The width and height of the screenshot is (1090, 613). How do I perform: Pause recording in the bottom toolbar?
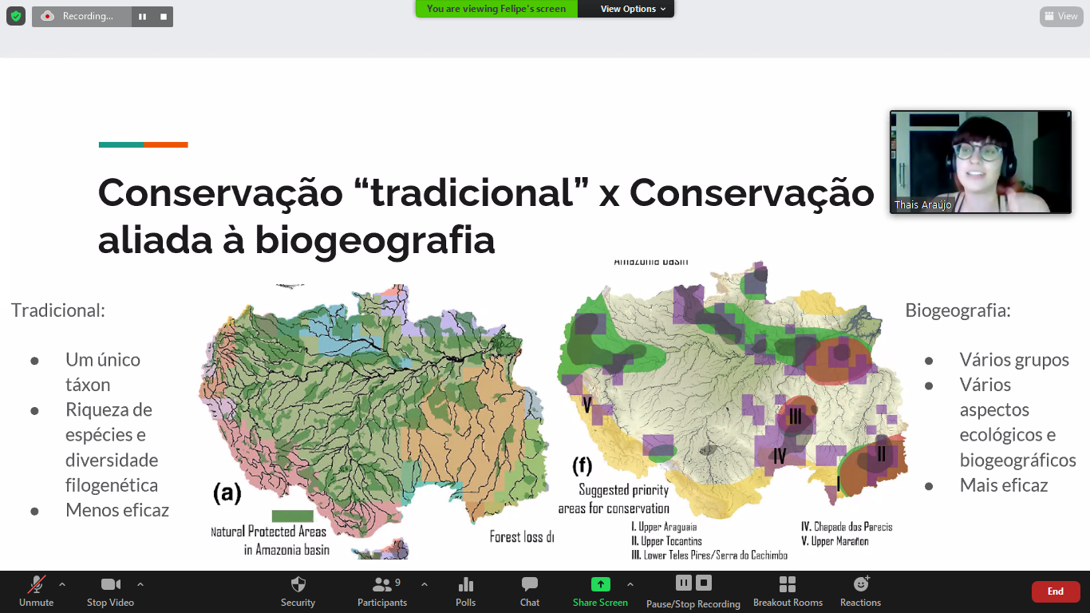point(684,583)
